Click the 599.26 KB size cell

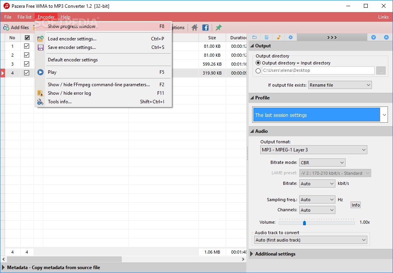212,64
